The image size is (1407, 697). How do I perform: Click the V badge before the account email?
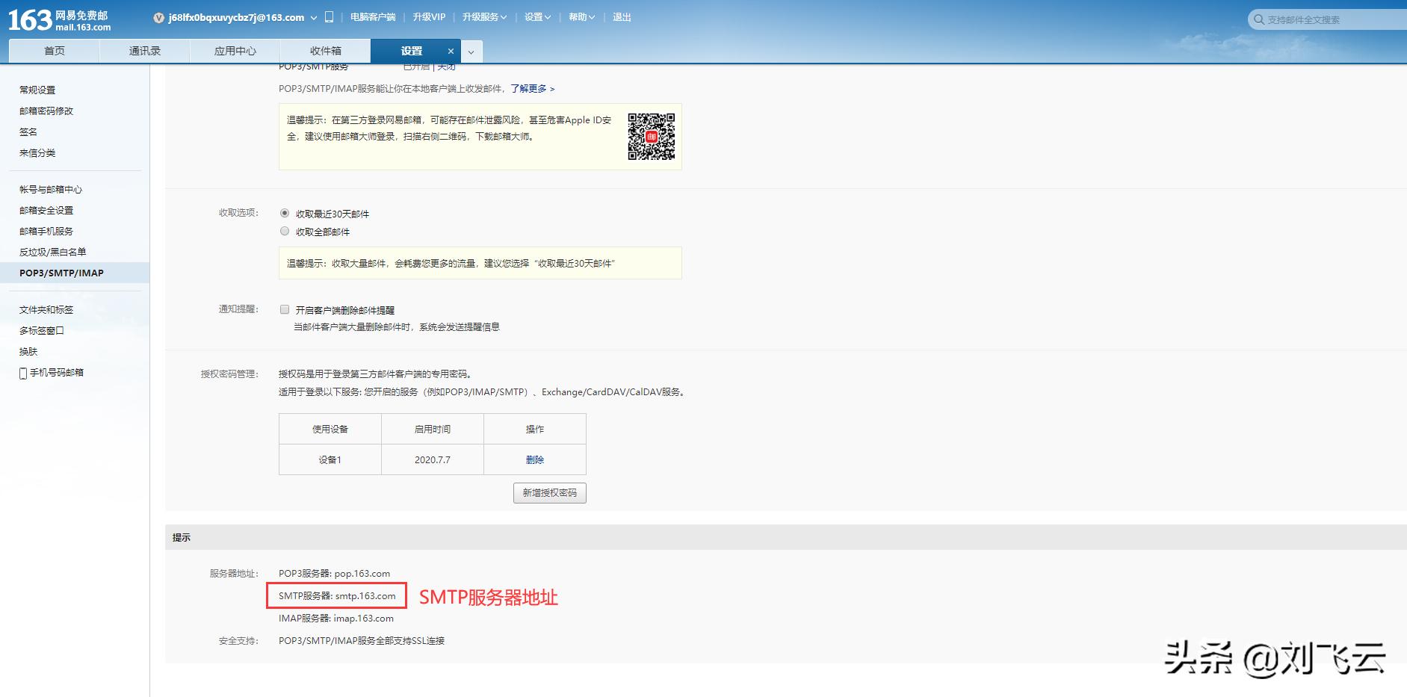159,16
